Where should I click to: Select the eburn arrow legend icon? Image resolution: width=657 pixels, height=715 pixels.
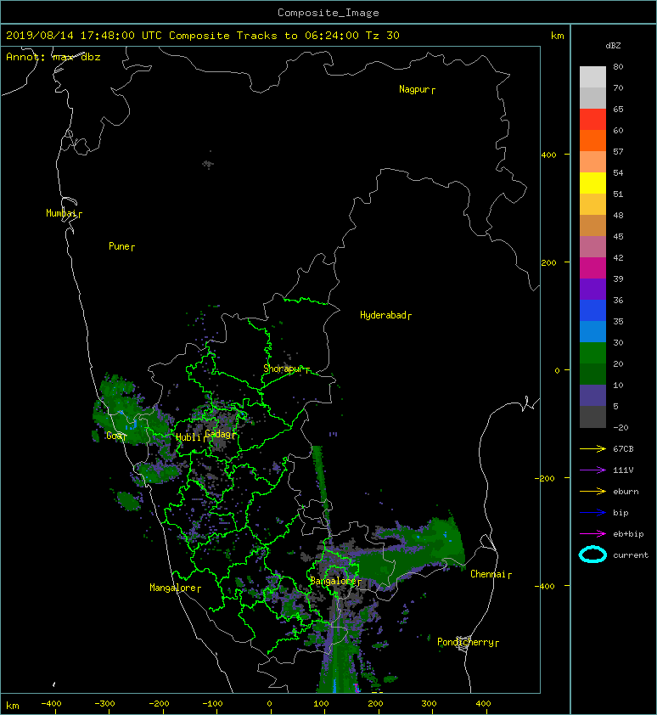pos(592,491)
